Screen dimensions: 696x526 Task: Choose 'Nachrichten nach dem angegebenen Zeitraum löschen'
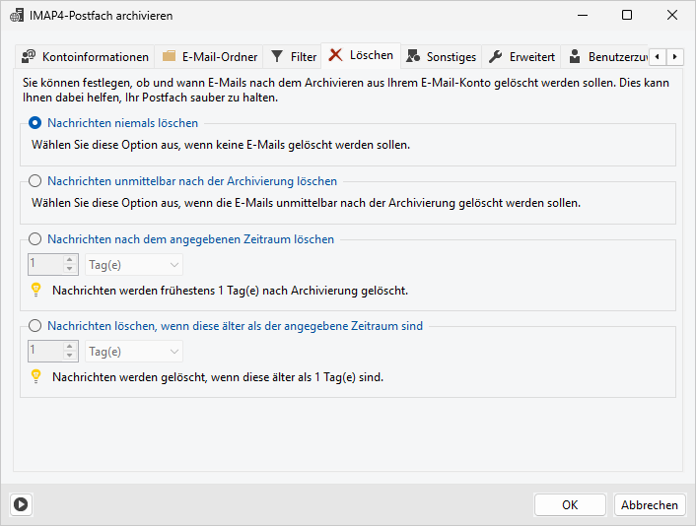coord(35,239)
